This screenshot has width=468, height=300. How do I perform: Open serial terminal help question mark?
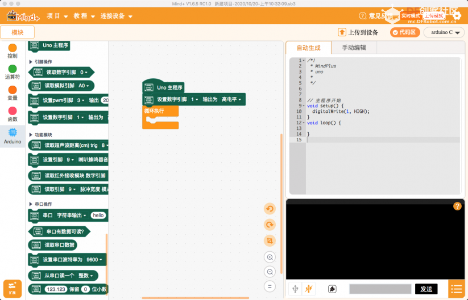click(457, 206)
